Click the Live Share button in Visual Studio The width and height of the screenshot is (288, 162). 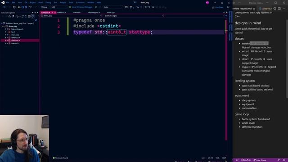(x=218, y=7)
